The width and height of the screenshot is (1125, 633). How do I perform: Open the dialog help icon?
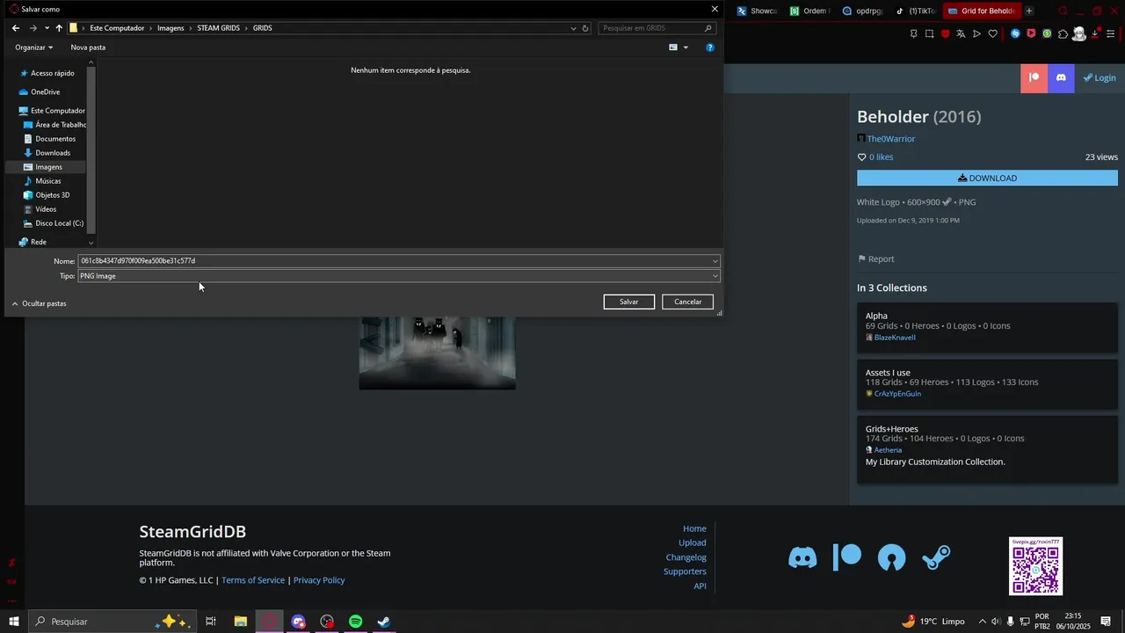tap(710, 47)
